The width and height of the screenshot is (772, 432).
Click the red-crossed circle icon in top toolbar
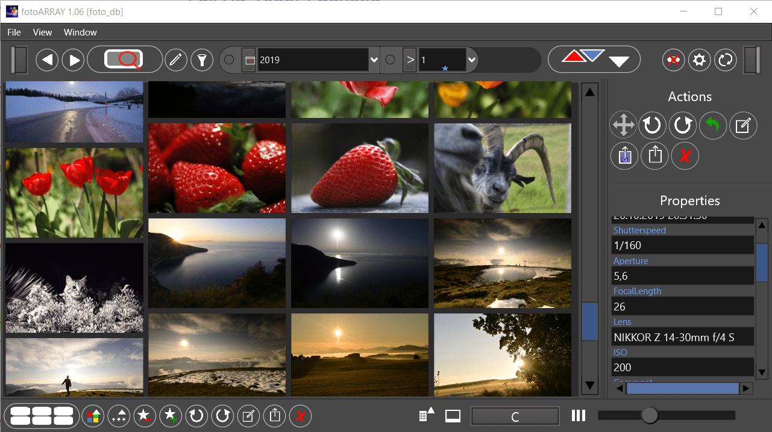(673, 60)
